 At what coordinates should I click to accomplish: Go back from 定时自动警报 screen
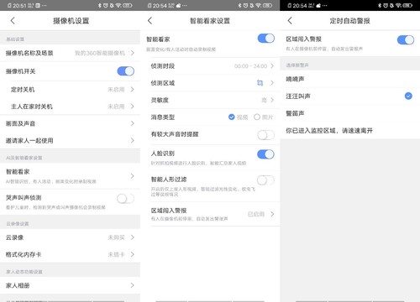pyautogui.click(x=290, y=20)
